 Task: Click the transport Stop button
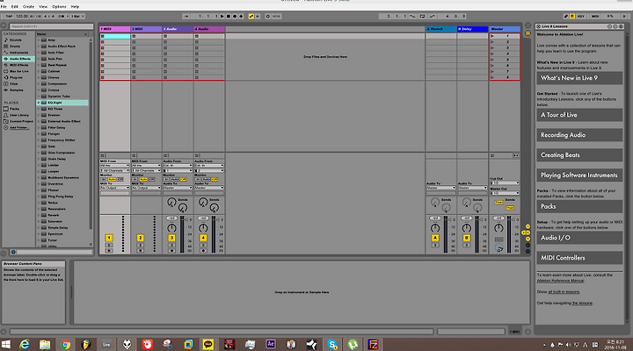[x=229, y=16]
